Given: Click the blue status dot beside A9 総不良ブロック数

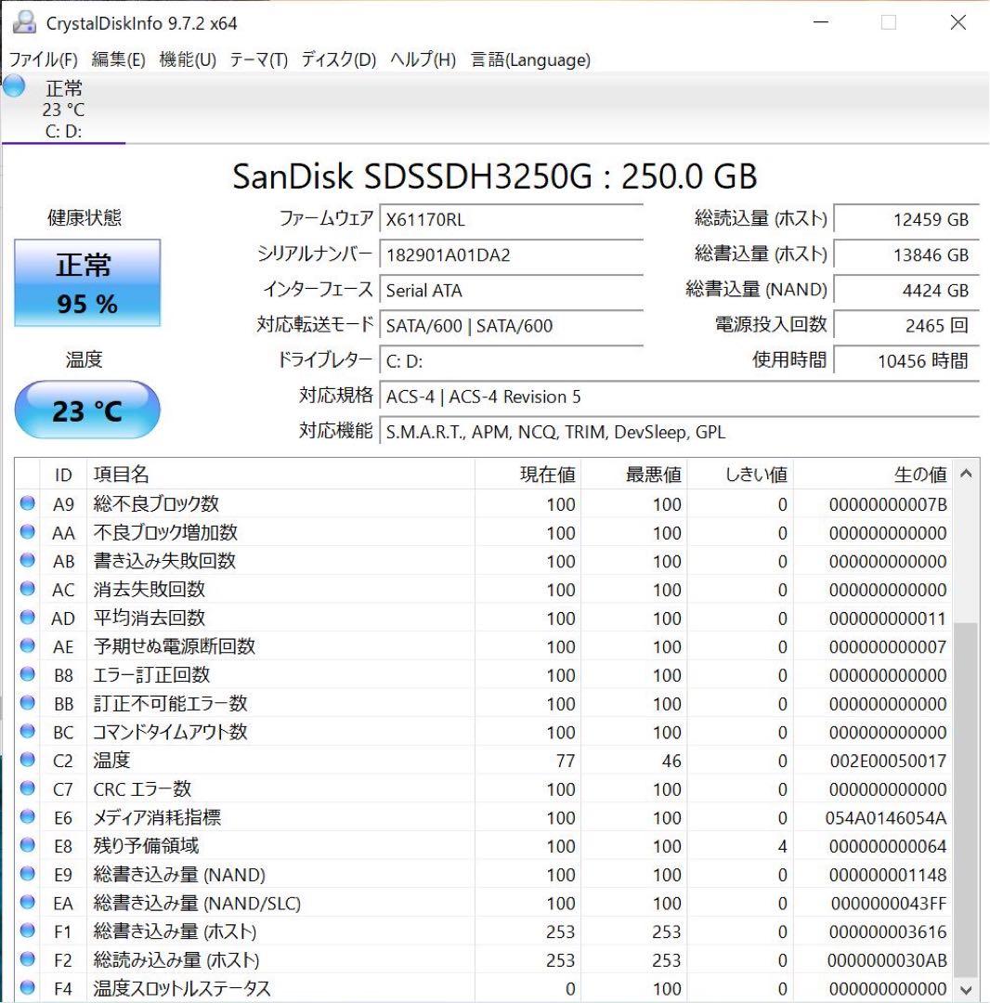Looking at the screenshot, I should click(26, 503).
